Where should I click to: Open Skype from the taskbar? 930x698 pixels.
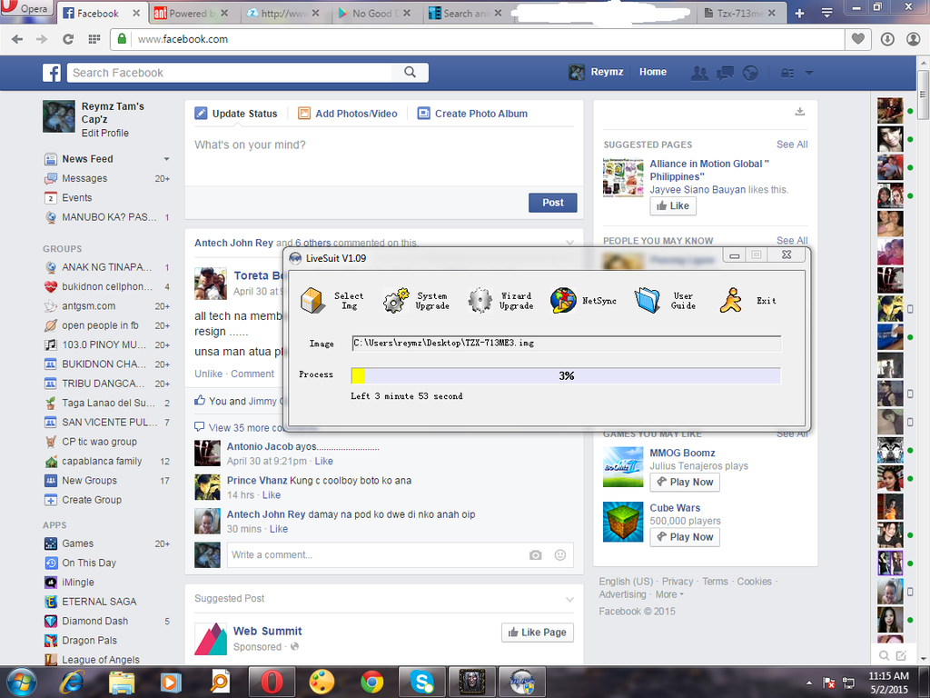coord(421,682)
